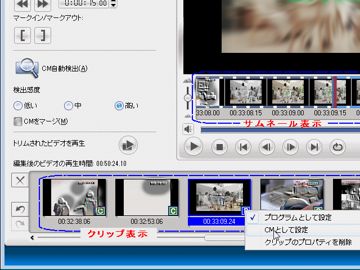Viewport: 360px width, 270px height.
Task: Toggle the loop playback button
Action: (x=337, y=147)
